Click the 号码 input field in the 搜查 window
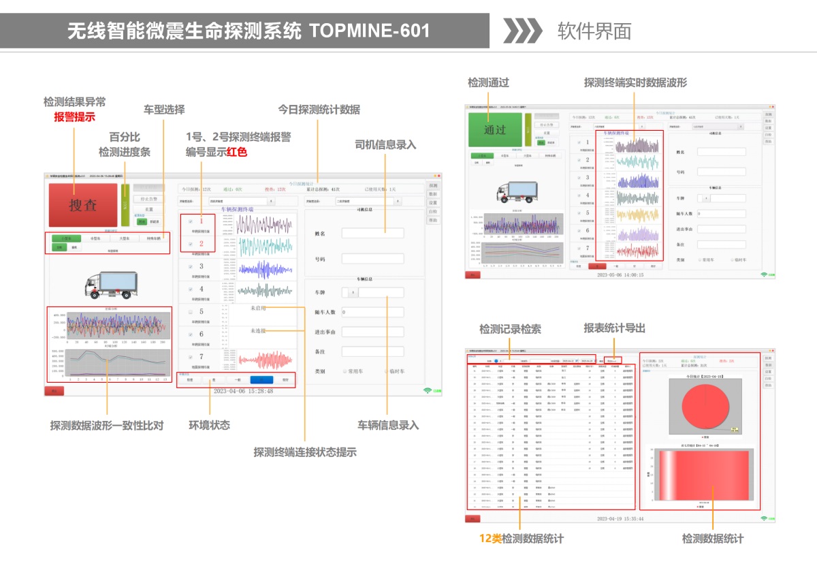The width and height of the screenshot is (817, 583). coord(373,259)
